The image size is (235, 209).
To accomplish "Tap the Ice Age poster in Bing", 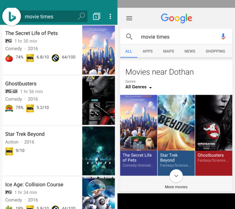I will [99, 193].
